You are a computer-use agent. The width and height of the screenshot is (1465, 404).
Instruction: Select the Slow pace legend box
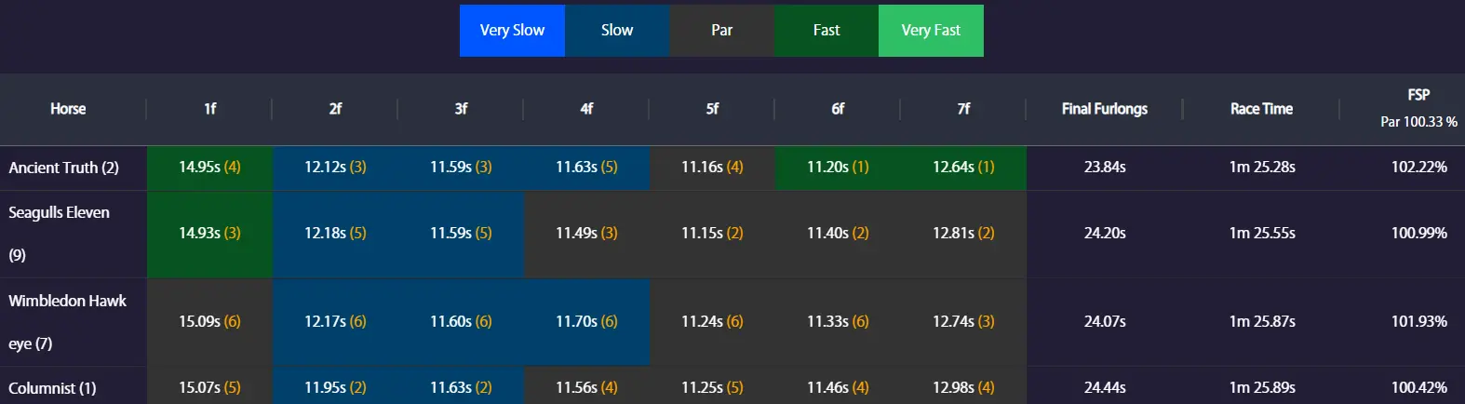(x=617, y=31)
